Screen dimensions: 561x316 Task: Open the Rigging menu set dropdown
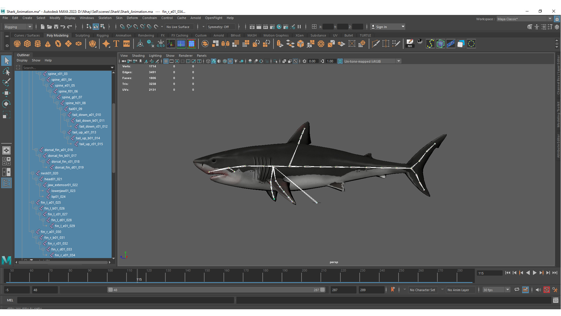(18, 27)
